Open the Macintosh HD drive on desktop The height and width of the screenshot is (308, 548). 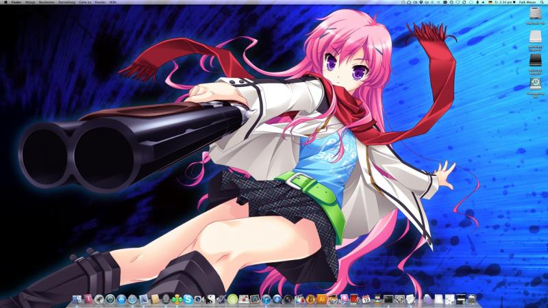535,14
